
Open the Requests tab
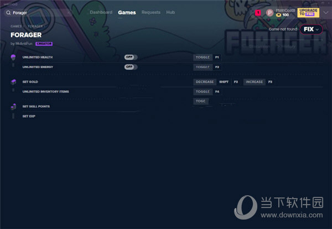(151, 12)
